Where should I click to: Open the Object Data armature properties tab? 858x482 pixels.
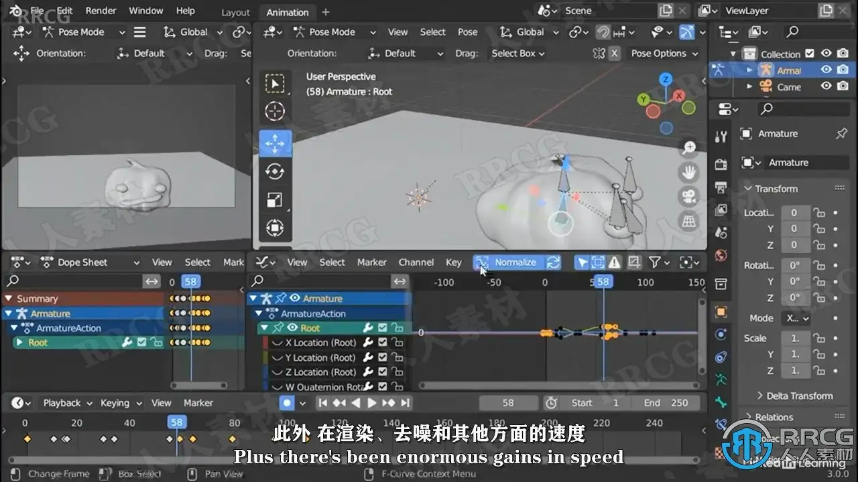click(x=721, y=380)
